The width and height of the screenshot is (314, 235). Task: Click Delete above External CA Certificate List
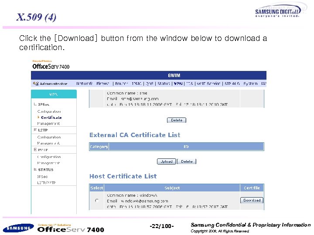177,120
